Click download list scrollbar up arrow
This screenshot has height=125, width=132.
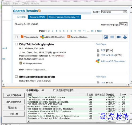pos(131,95)
